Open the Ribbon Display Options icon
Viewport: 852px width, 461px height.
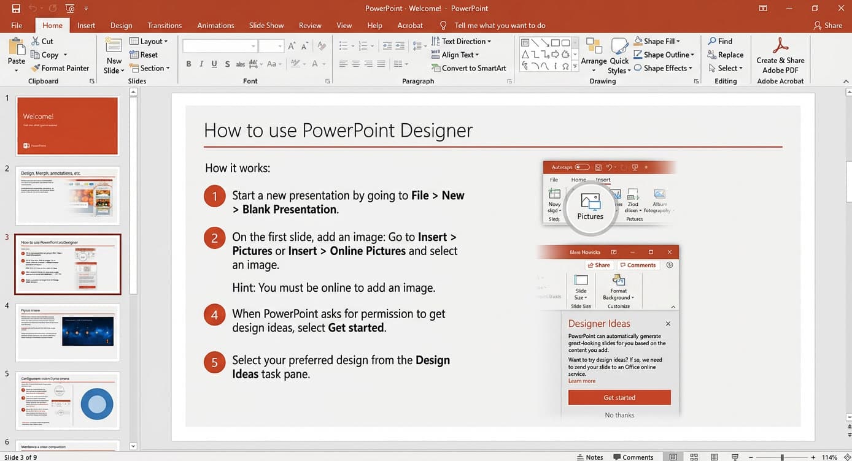tap(763, 9)
